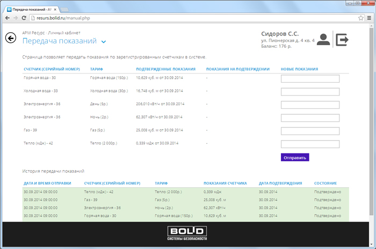This screenshot has height=249, width=376.
Task: Bookmark page with star icon
Action: pyautogui.click(x=360, y=18)
